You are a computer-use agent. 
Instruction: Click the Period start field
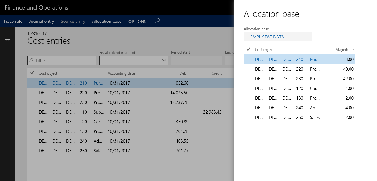[196, 60]
